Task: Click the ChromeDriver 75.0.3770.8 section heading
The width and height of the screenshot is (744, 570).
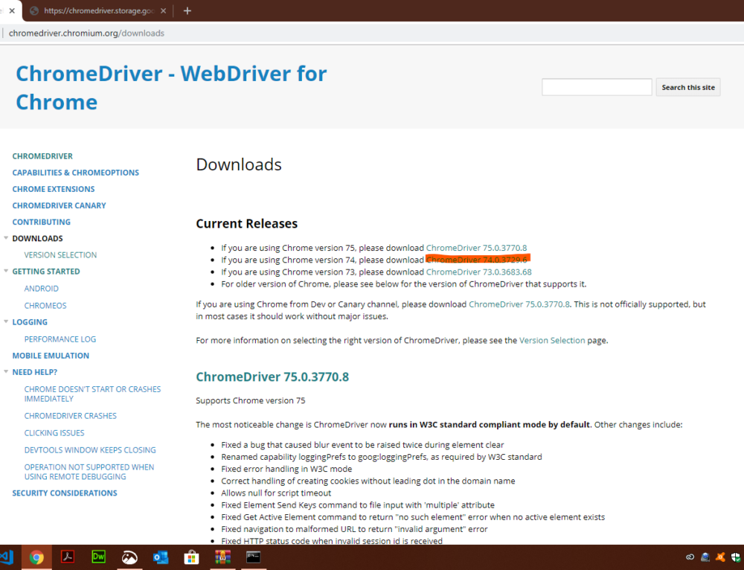Action: coord(272,377)
